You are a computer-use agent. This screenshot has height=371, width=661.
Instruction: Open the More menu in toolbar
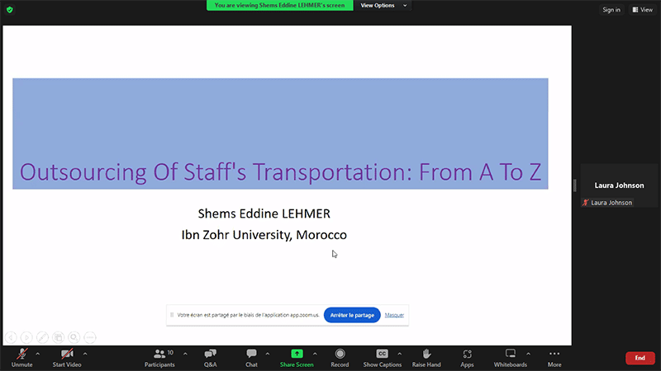point(554,356)
